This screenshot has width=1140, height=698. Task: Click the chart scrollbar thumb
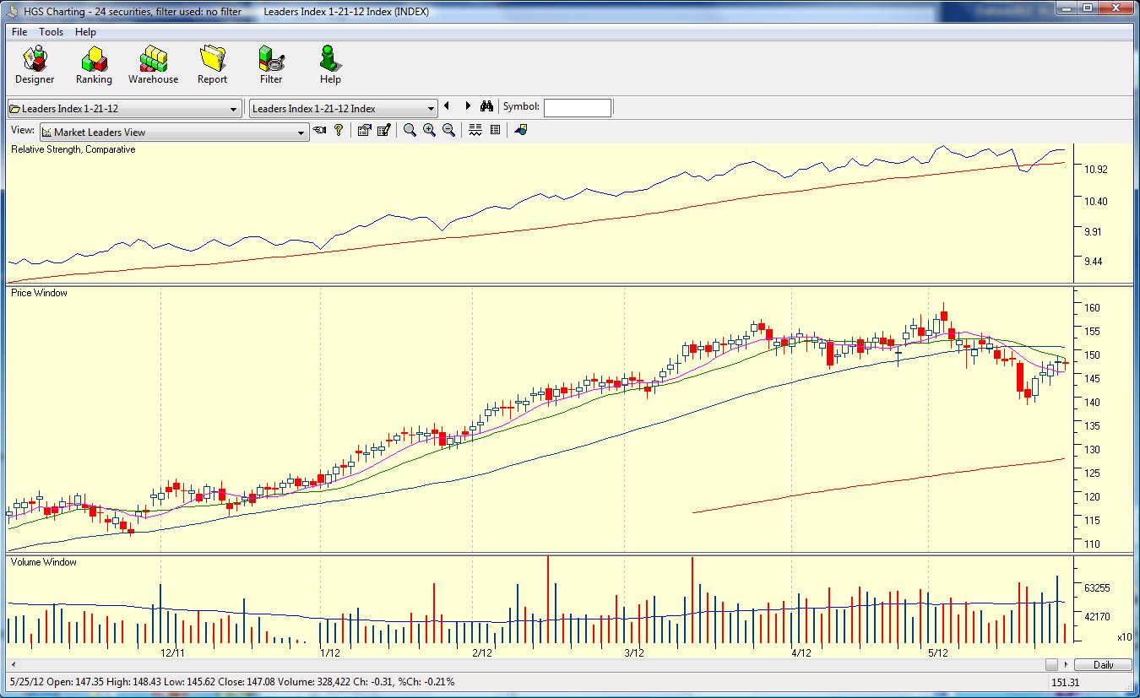point(1051,664)
